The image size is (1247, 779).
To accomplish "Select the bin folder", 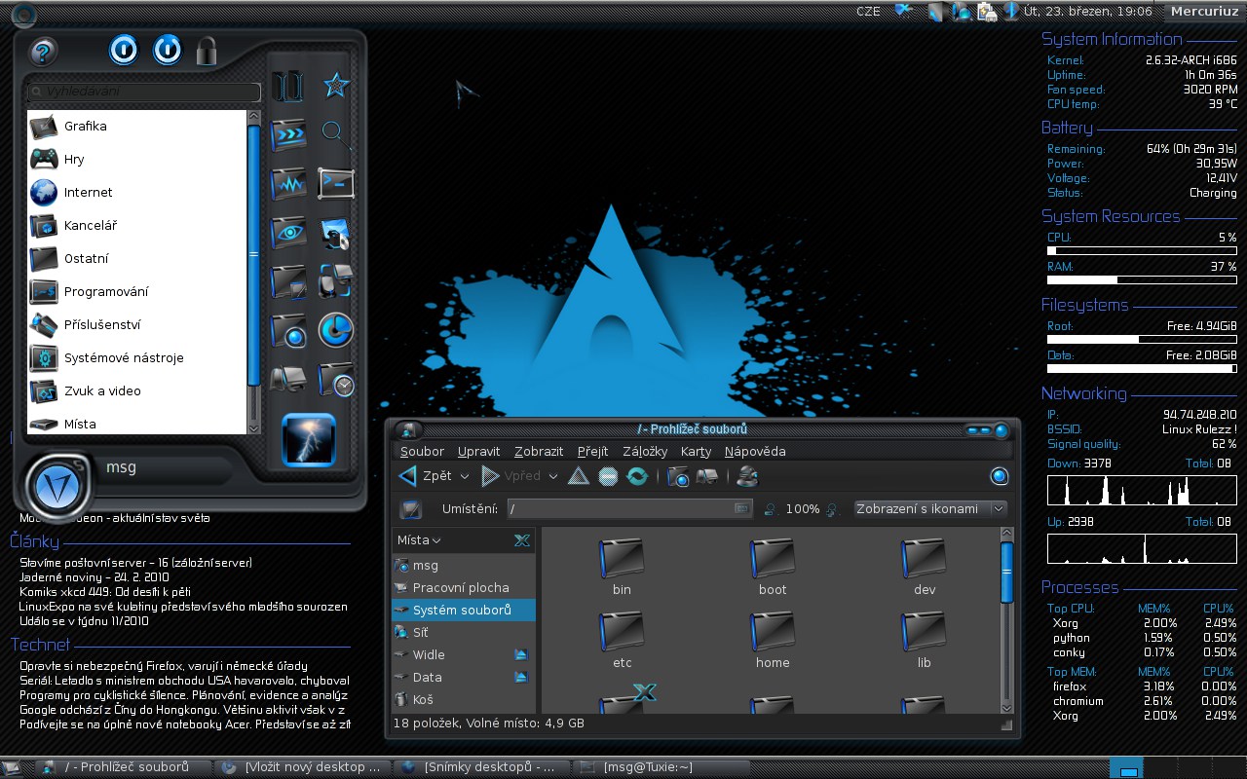I will [x=622, y=569].
